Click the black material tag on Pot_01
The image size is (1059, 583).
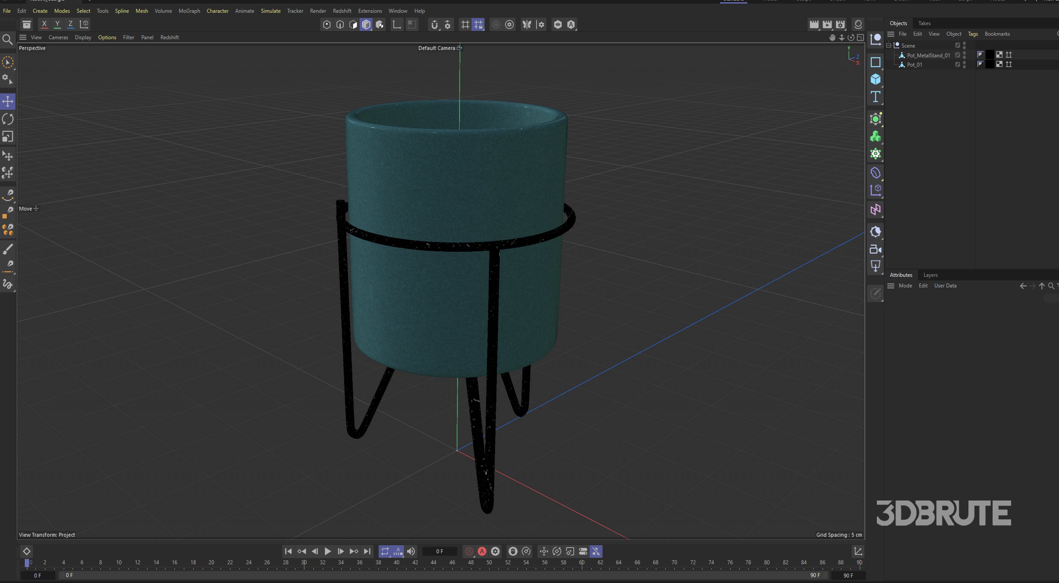tap(989, 64)
